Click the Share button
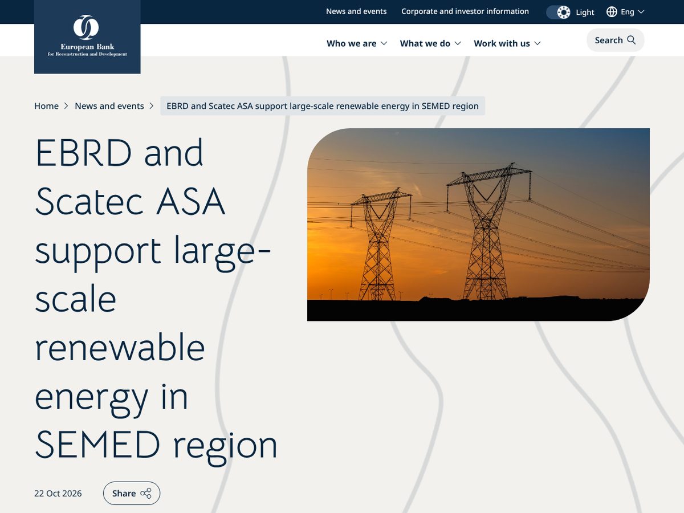The height and width of the screenshot is (513, 684). [x=132, y=494]
